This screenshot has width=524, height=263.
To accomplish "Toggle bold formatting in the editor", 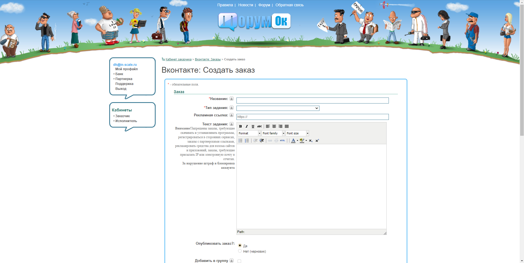I will point(240,126).
